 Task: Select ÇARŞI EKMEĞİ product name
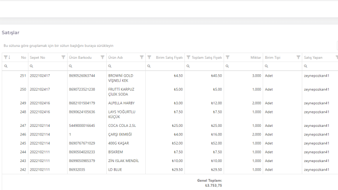120,134
